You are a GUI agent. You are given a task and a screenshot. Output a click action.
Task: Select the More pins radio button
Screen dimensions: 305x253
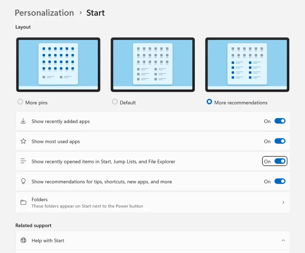[x=20, y=102]
